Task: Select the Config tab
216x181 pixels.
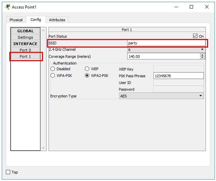Action: pos(35,20)
